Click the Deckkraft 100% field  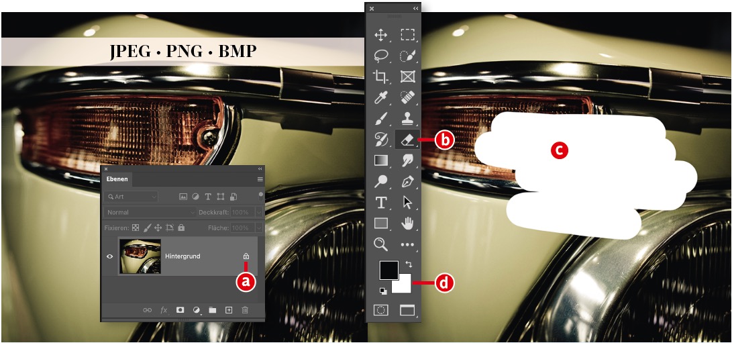pos(244,212)
